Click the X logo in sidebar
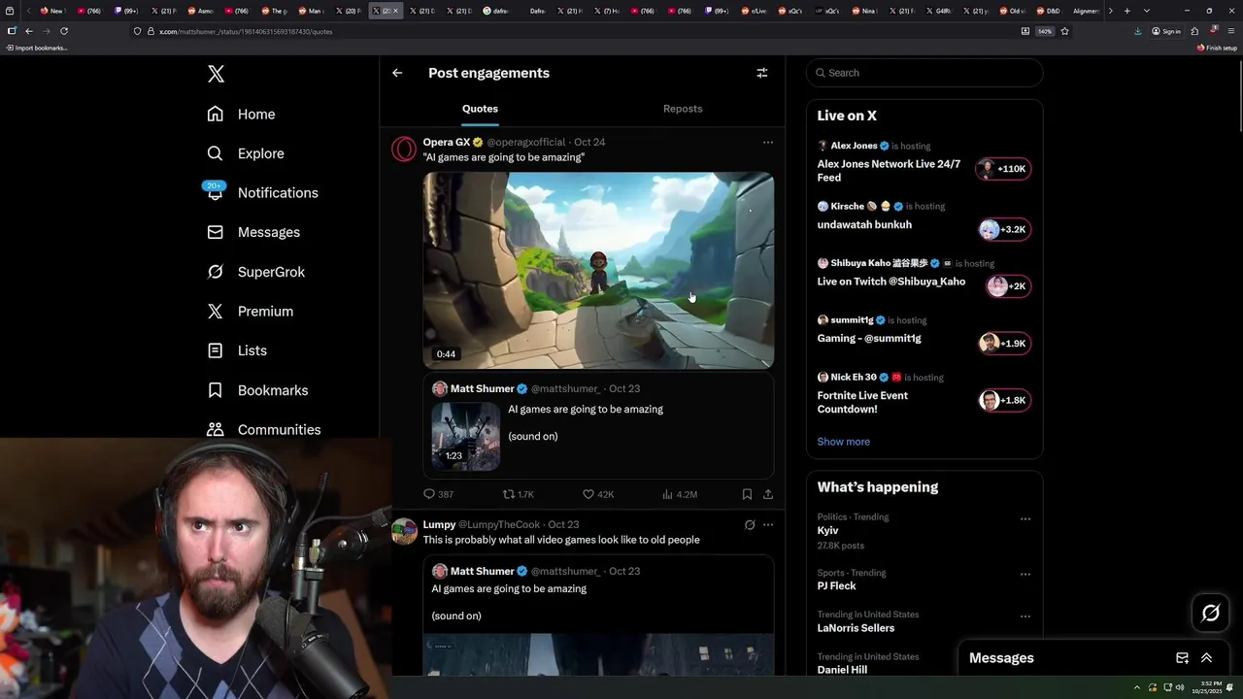Viewport: 1243px width, 699px height. point(216,74)
